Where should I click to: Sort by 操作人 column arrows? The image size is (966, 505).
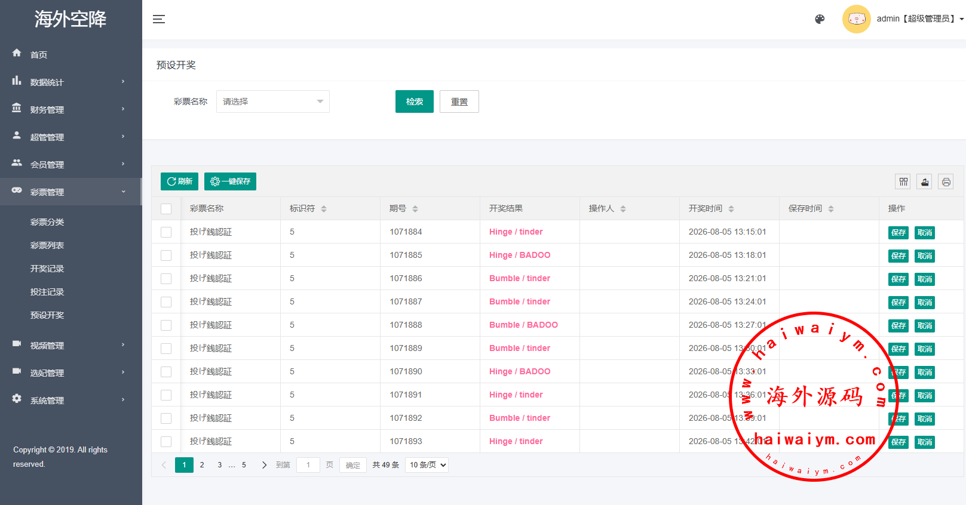[x=623, y=209]
